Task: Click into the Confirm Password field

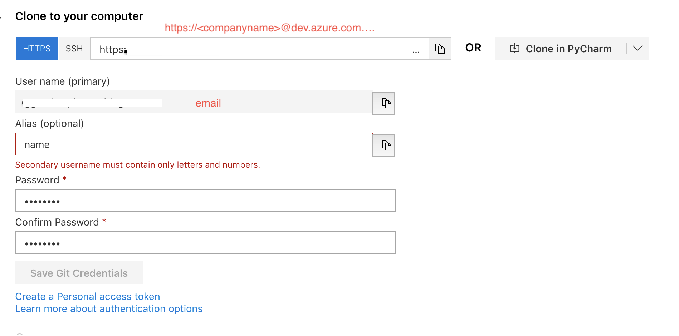Action: point(205,243)
